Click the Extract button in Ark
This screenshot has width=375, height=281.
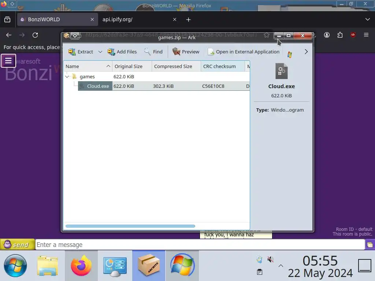[x=81, y=52]
